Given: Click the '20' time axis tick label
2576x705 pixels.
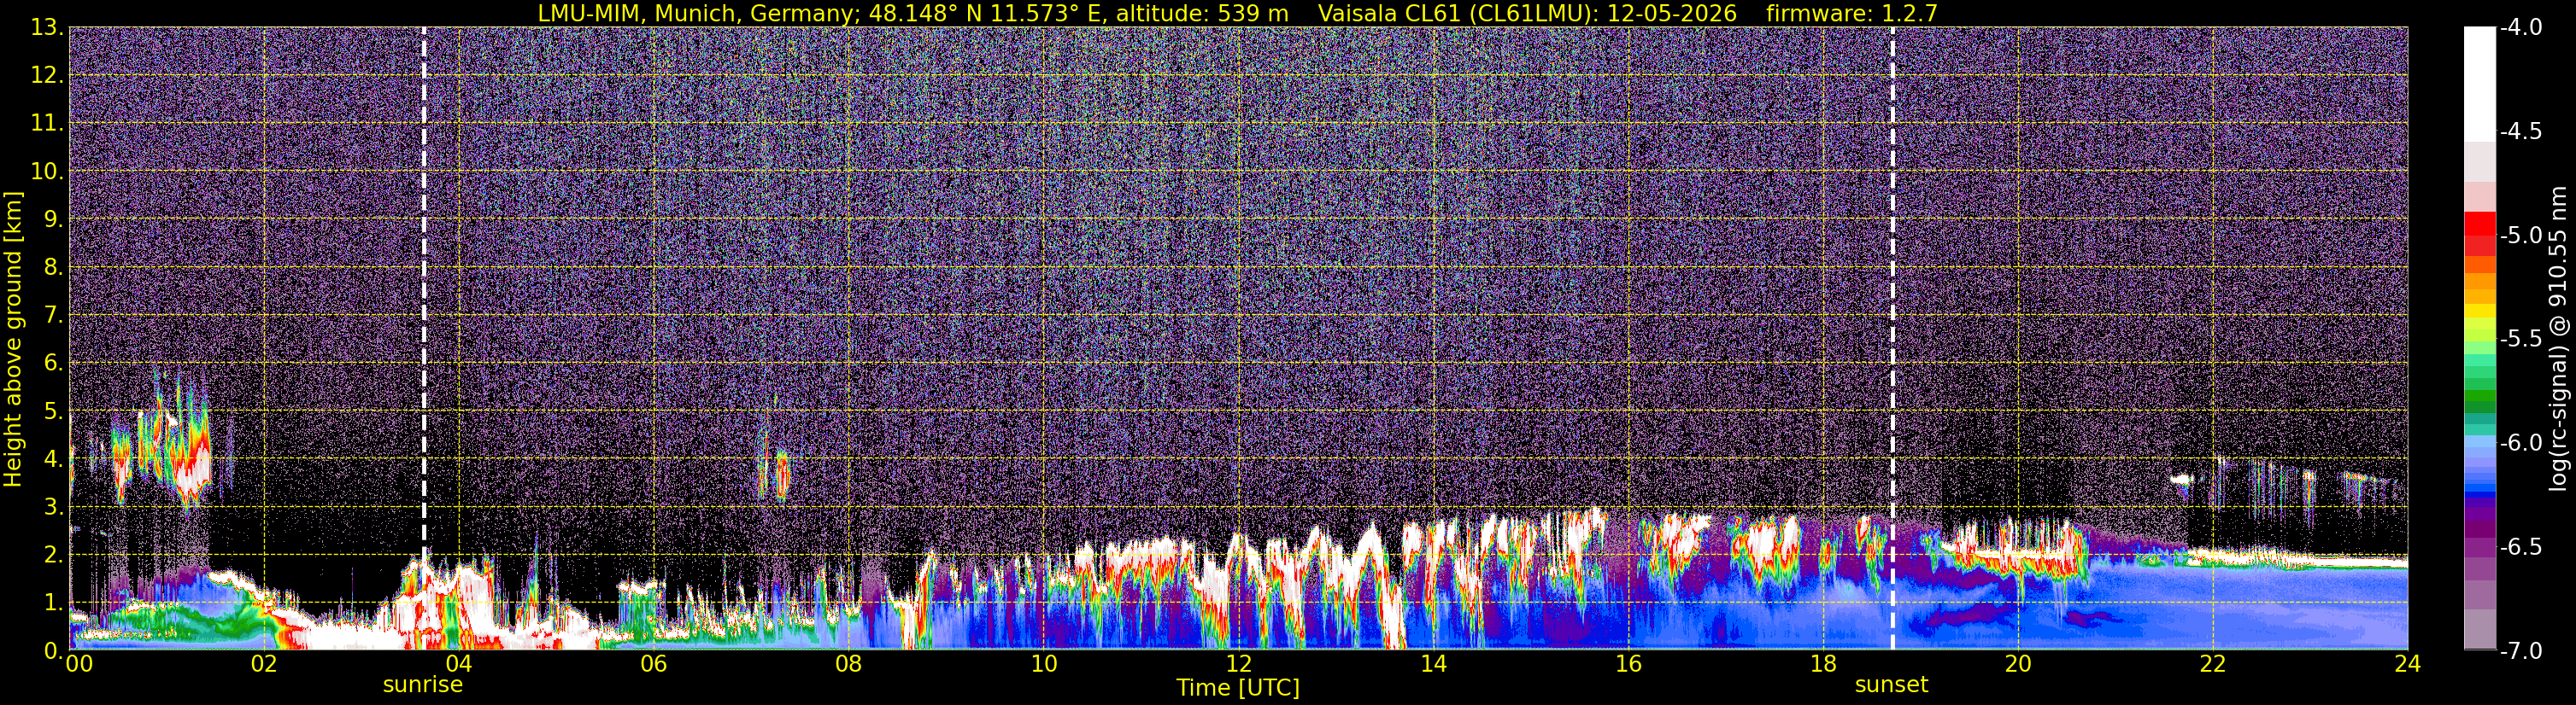Looking at the screenshot, I should [x=2018, y=664].
